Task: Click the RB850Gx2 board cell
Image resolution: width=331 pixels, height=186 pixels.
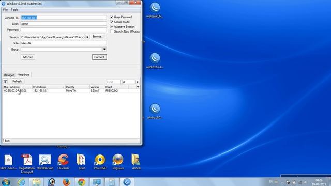Action: [112, 91]
